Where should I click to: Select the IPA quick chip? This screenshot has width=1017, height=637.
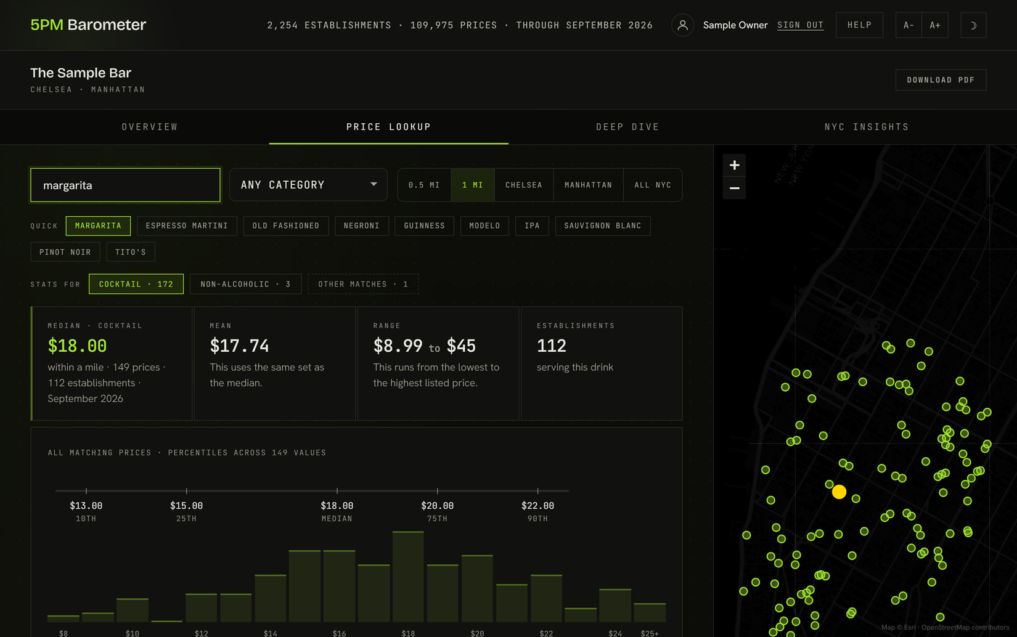coord(532,225)
